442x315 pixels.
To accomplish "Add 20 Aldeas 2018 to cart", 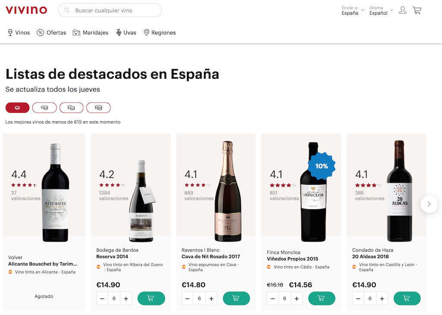I will (407, 298).
